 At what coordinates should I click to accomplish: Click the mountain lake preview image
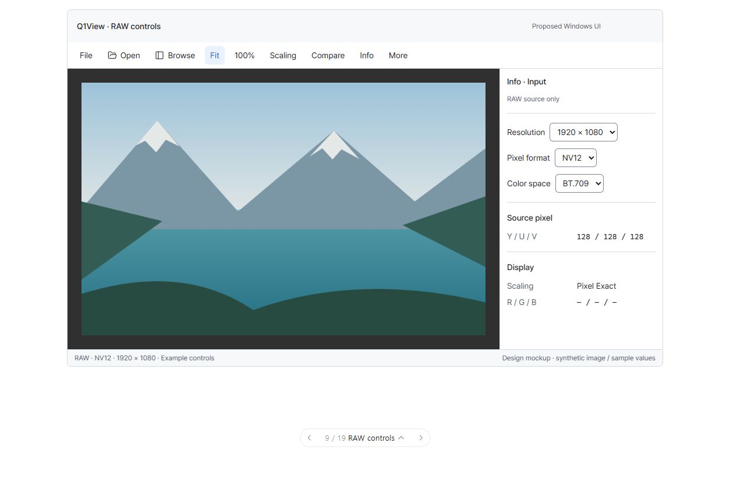pos(284,209)
